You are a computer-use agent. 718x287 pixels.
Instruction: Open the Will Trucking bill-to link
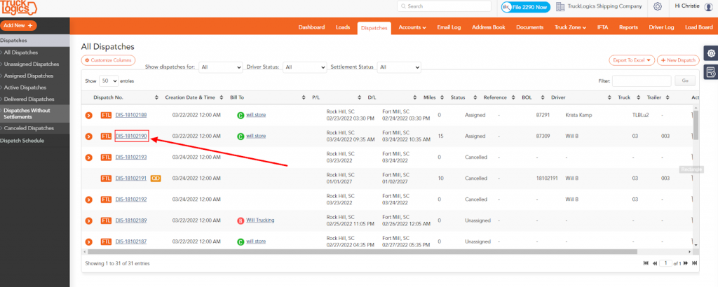click(x=260, y=220)
